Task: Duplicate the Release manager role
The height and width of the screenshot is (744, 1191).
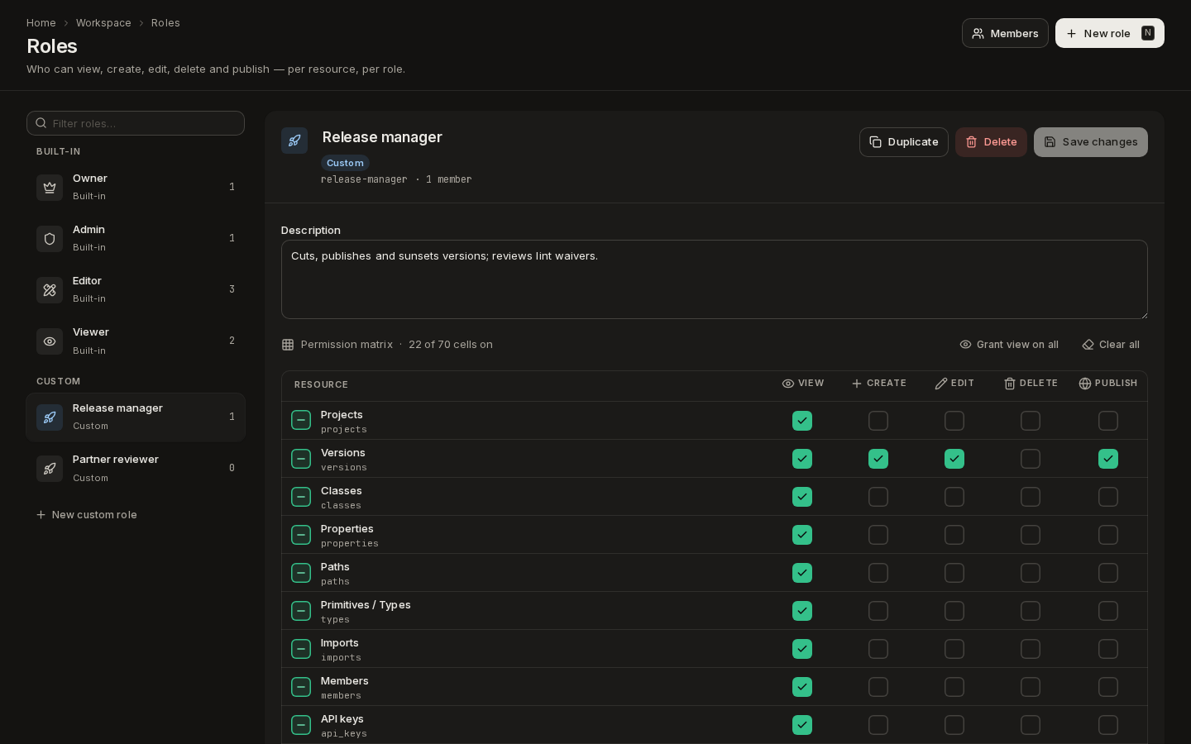Action: click(903, 142)
